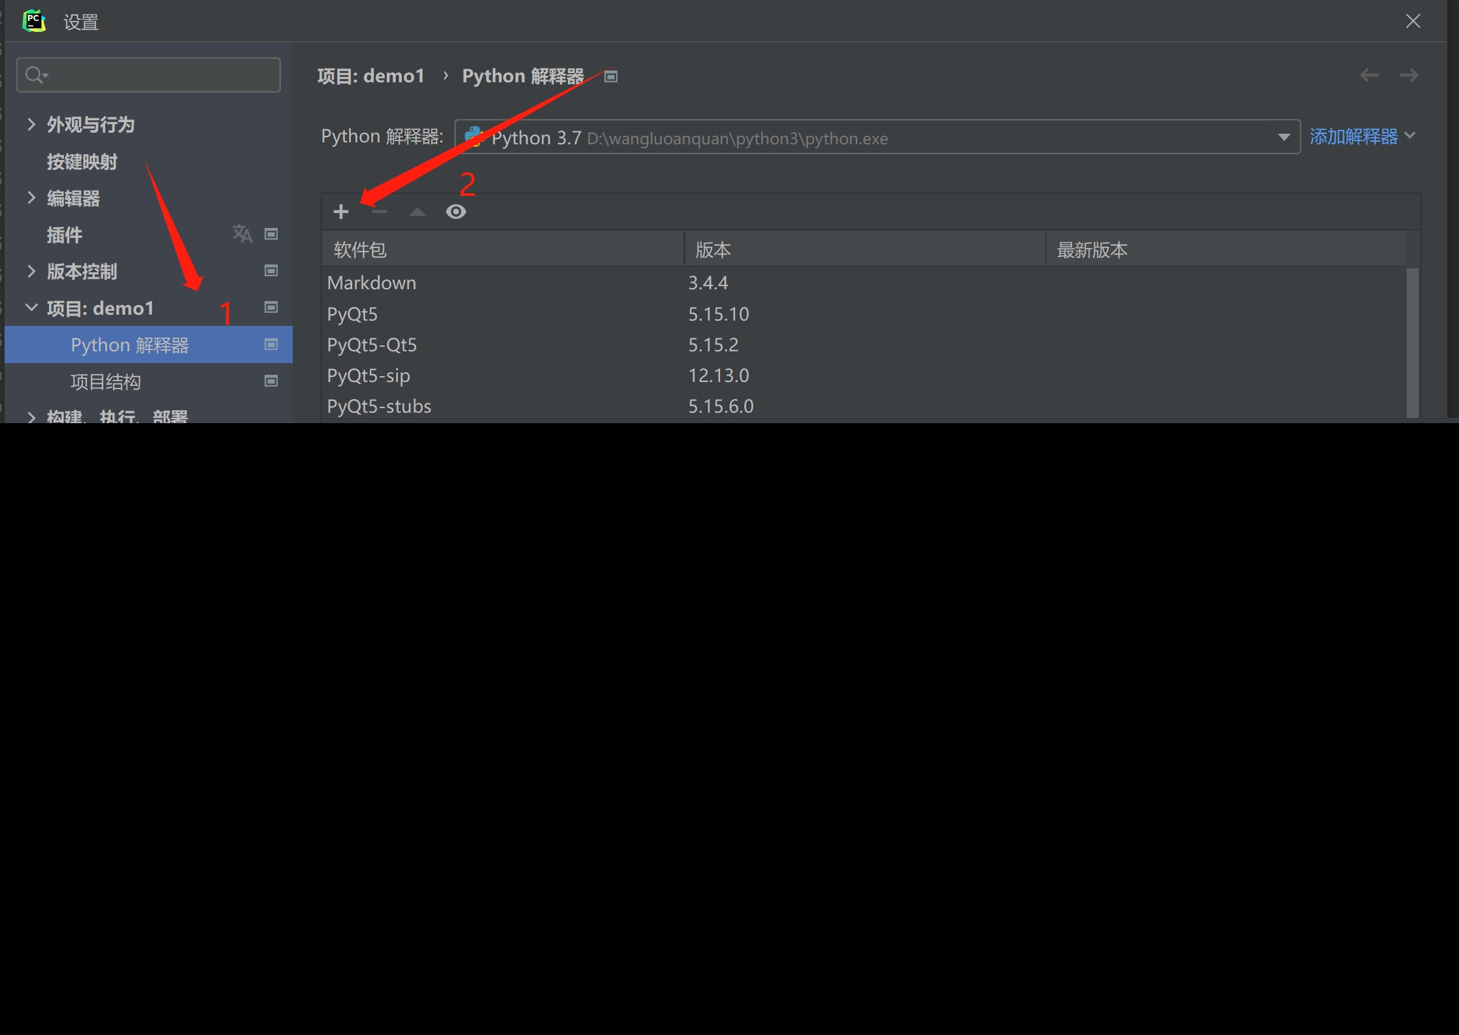Click the icon beside Python 解释器 breadcrumb title
Image resolution: width=1459 pixels, height=1035 pixels.
click(x=611, y=77)
